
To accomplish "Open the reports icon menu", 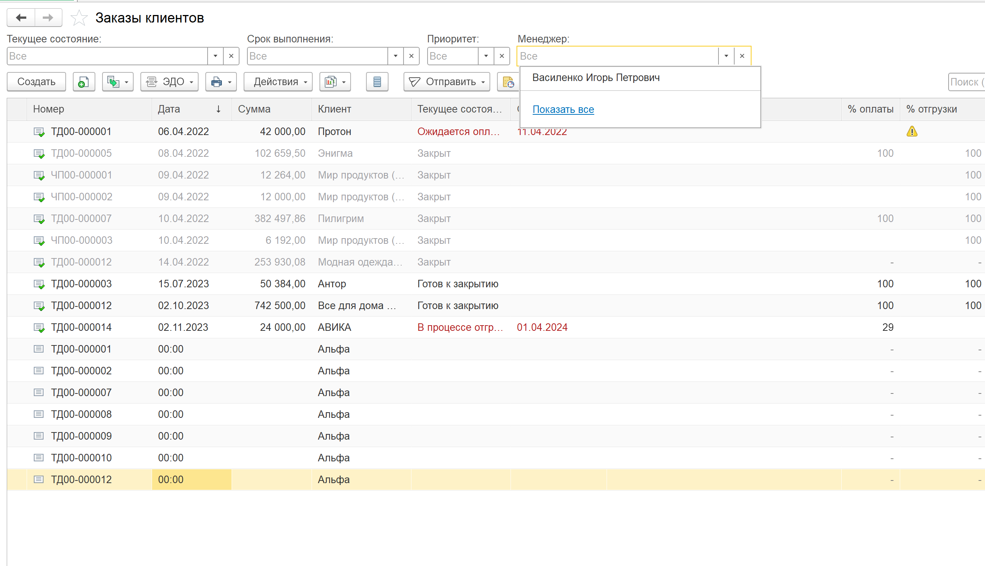I will click(335, 82).
